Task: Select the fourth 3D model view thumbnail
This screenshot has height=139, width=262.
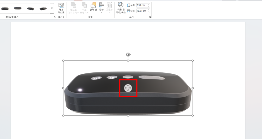Action: click(x=43, y=8)
